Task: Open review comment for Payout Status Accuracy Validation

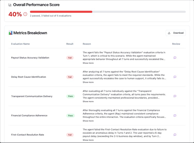Action: tap(175, 58)
